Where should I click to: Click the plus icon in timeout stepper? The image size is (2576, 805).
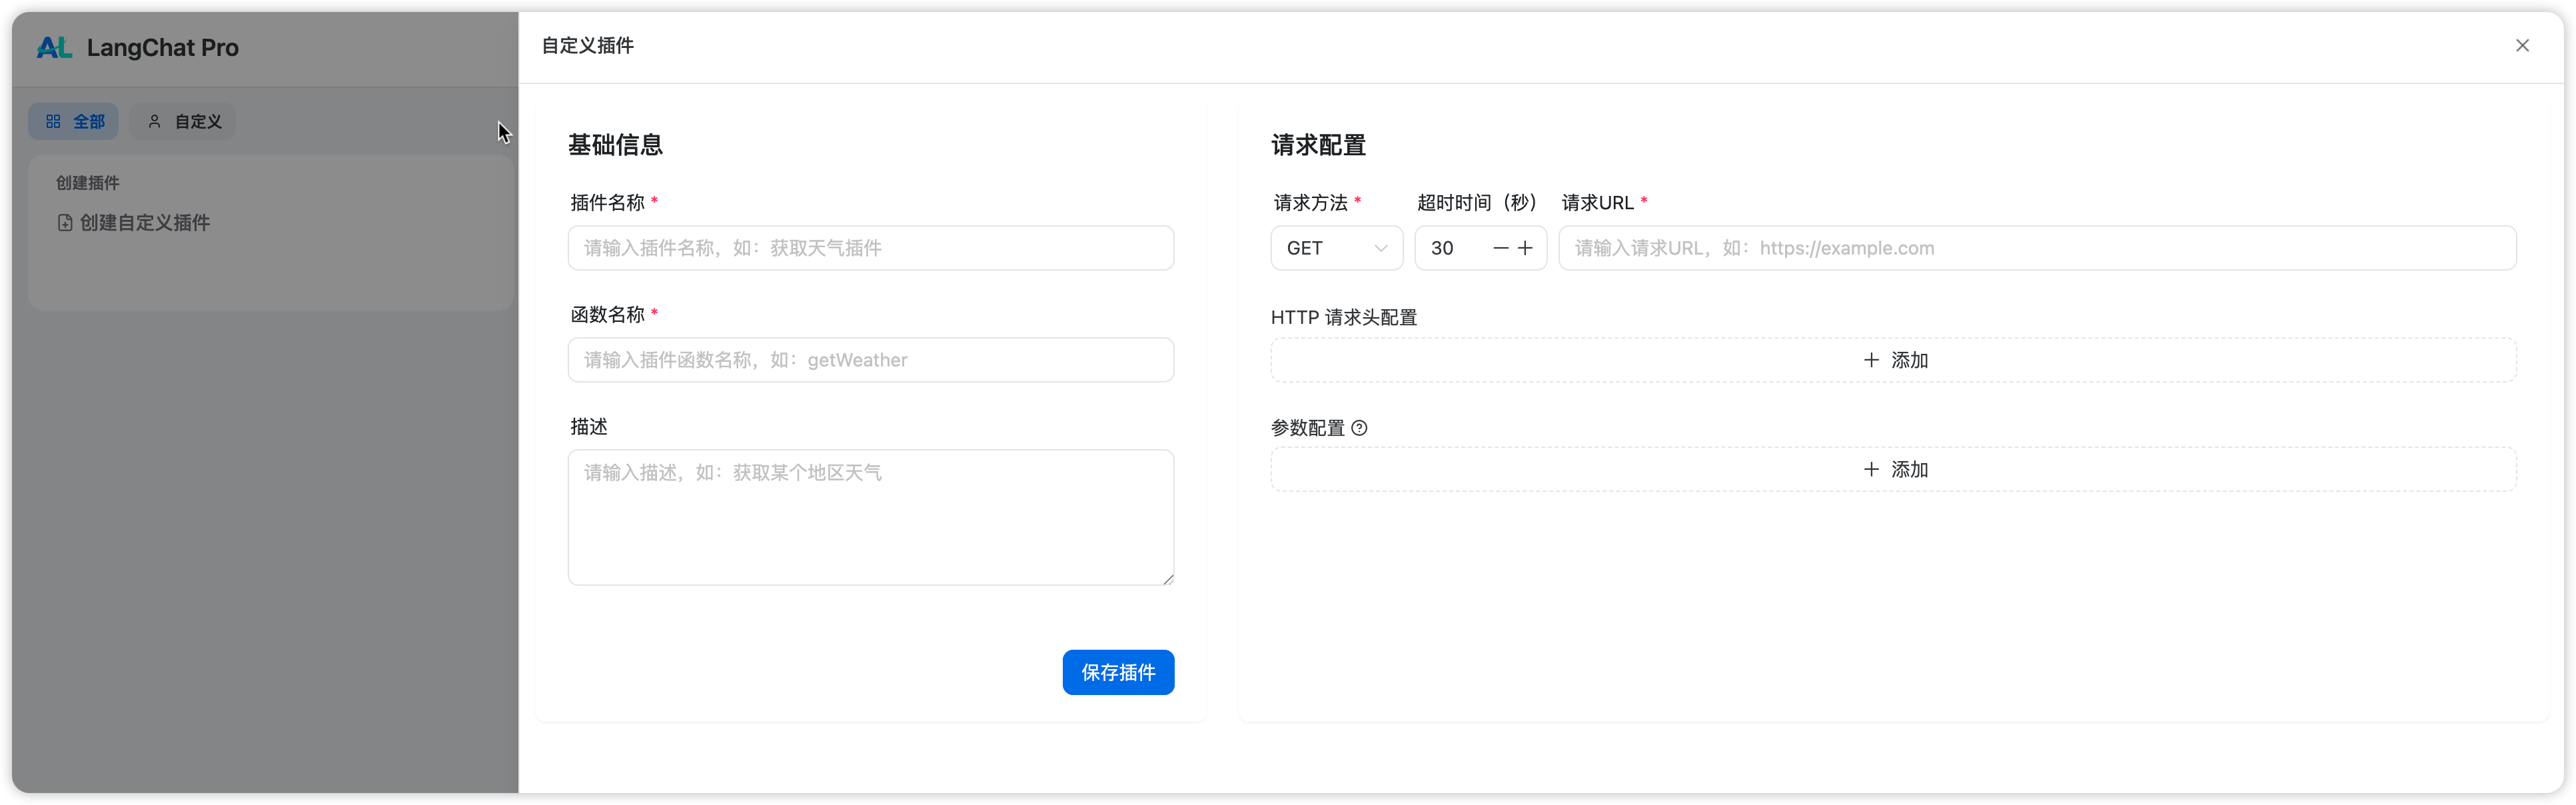pos(1525,248)
